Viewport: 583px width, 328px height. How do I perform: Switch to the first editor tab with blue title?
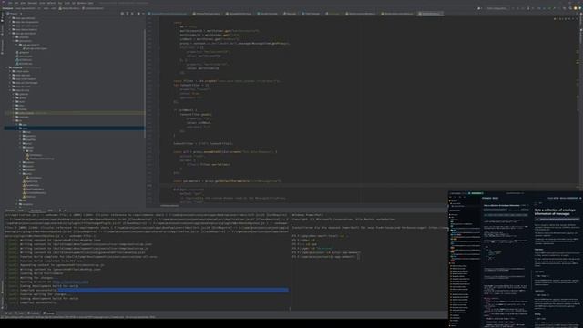pyautogui.click(x=169, y=14)
